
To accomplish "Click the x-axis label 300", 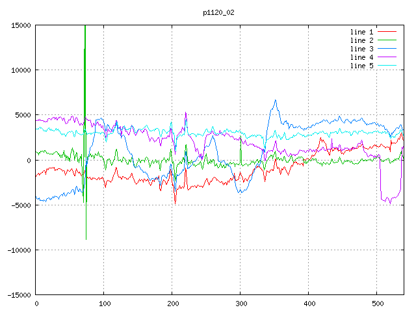I will [241, 304].
